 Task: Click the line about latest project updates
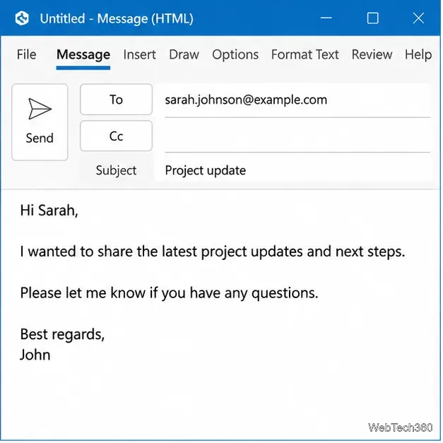[x=213, y=252]
